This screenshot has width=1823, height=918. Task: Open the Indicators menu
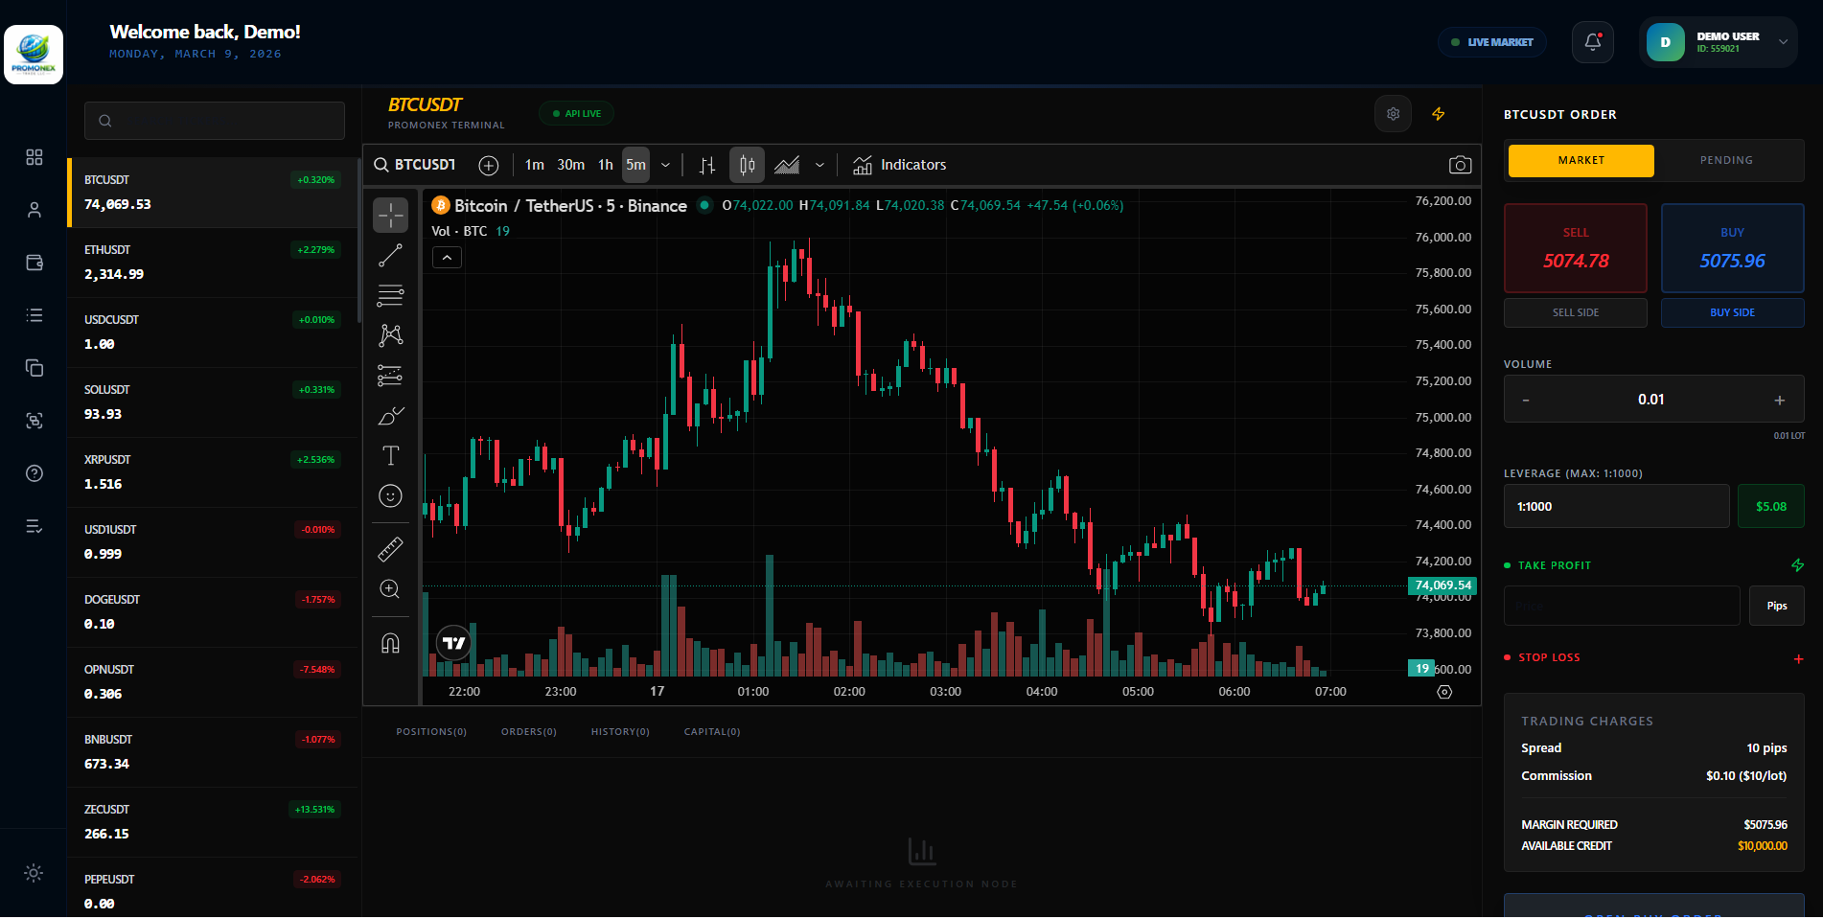tap(899, 165)
